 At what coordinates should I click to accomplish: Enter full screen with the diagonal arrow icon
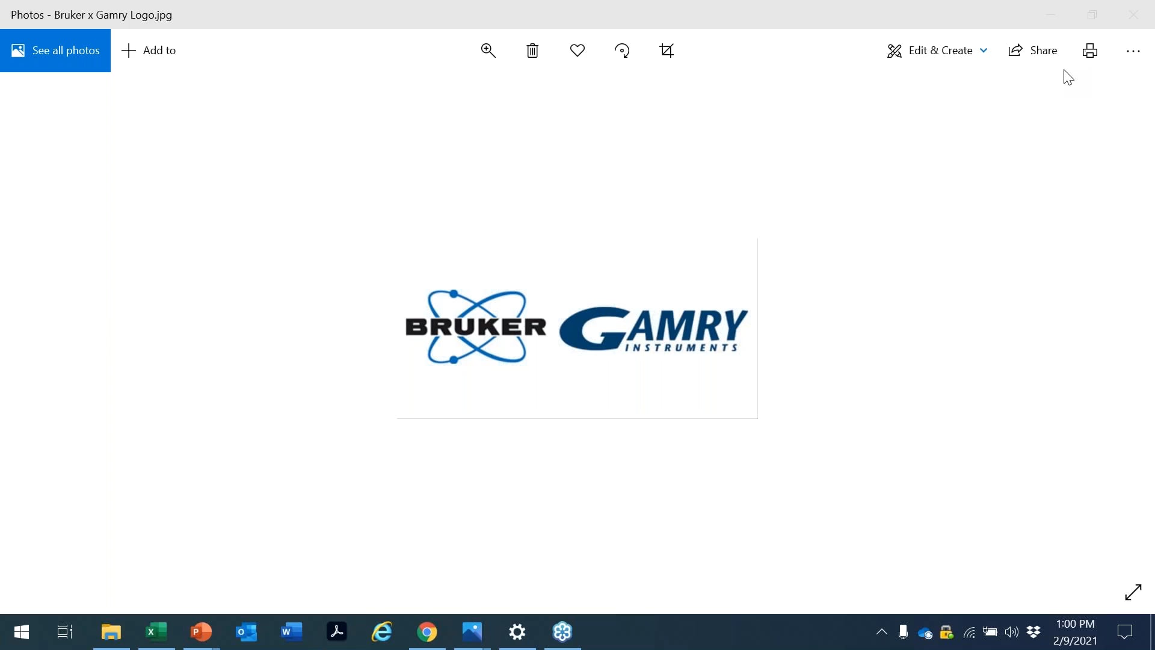click(1133, 592)
